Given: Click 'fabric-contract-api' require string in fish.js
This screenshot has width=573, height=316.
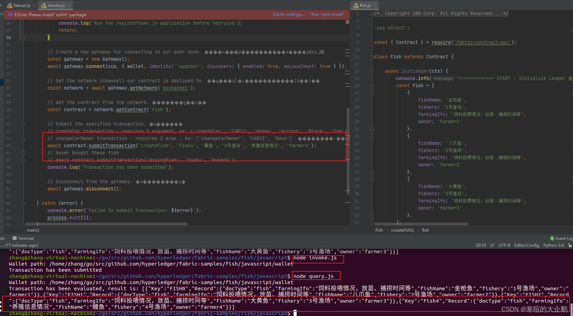Looking at the screenshot, I should coord(482,43).
